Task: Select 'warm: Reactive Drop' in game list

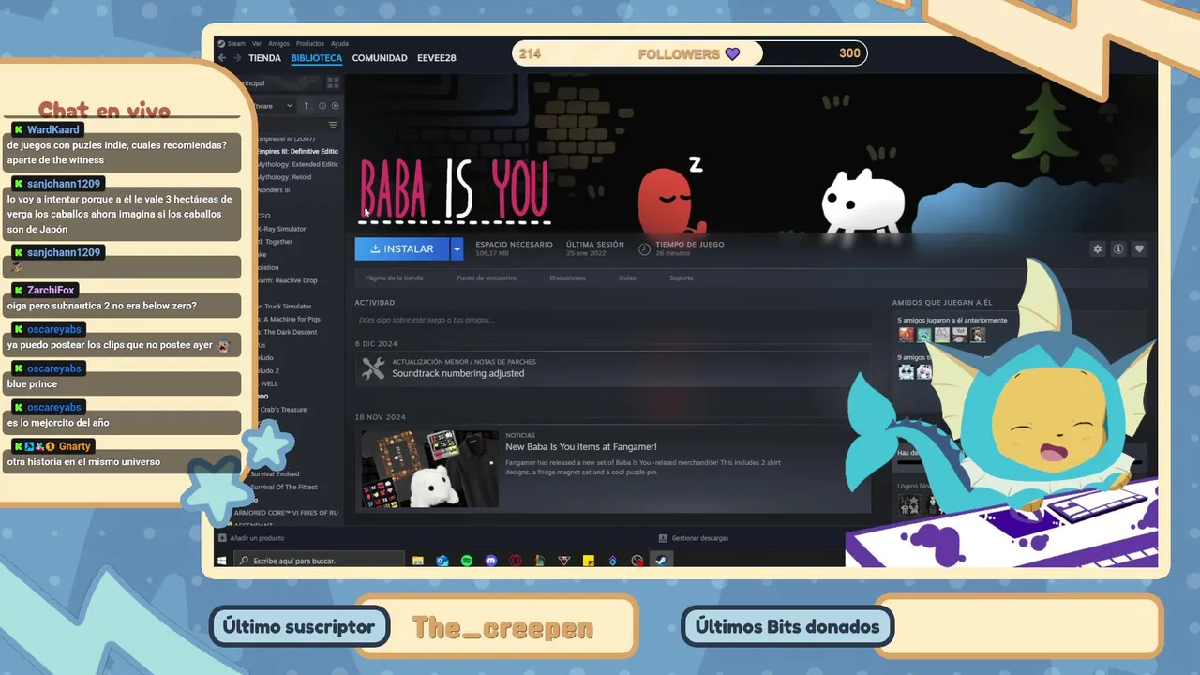Action: [287, 280]
